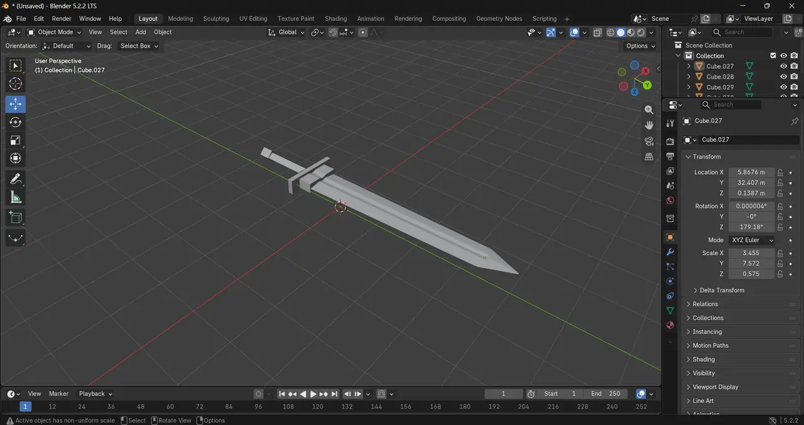Open the Tool properties tab
This screenshot has width=804, height=425.
[x=670, y=123]
